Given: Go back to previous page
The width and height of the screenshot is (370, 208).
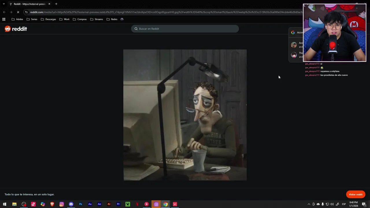Looking at the screenshot, I should point(4,12).
